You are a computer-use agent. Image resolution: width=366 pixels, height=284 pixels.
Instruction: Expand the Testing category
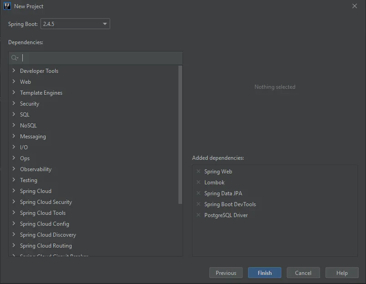pyautogui.click(x=14, y=180)
